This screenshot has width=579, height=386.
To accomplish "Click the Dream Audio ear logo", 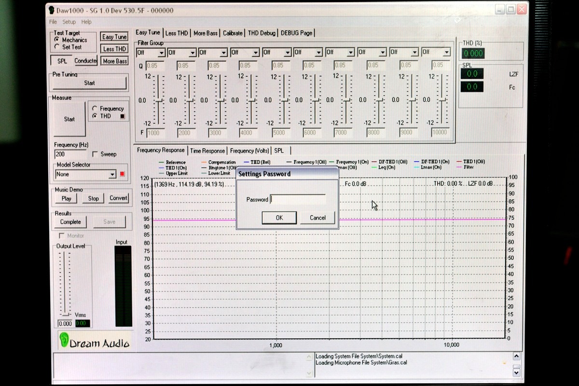I will coord(64,341).
